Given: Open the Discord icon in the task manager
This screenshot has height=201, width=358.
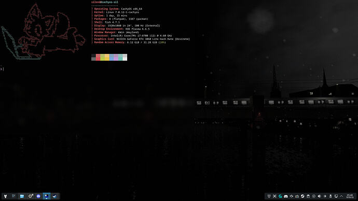Looking at the screenshot, I should (x=38, y=196).
